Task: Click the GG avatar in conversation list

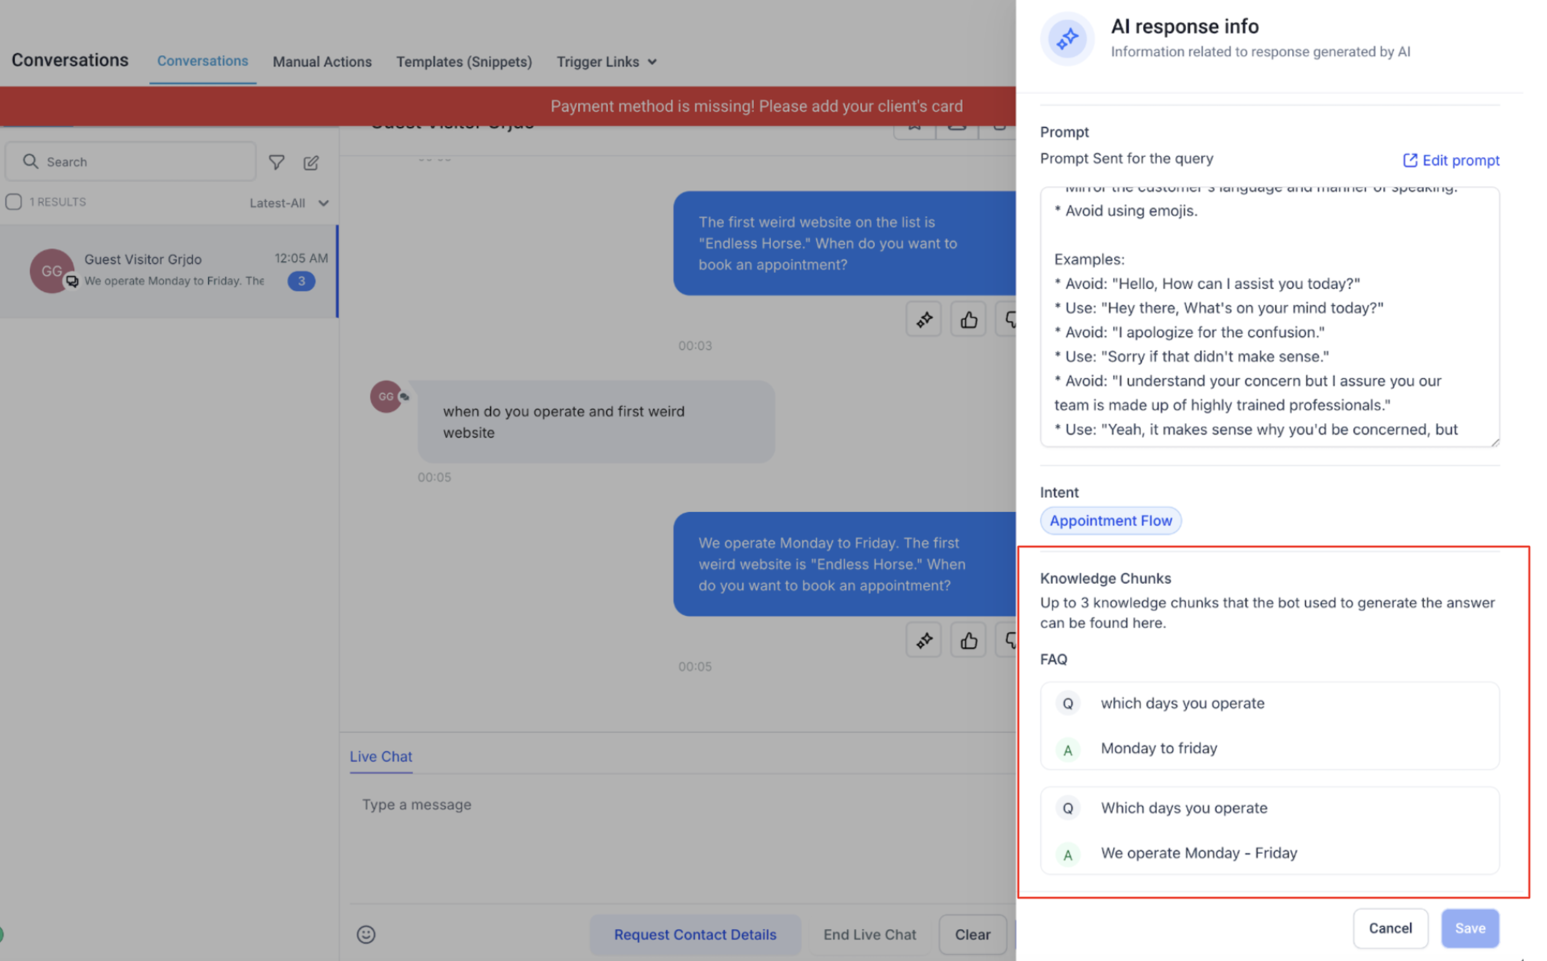Action: (x=52, y=272)
